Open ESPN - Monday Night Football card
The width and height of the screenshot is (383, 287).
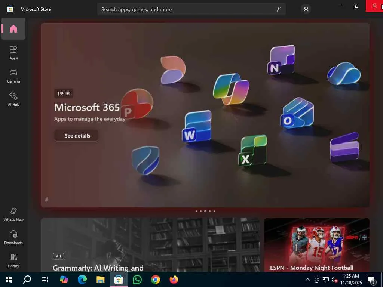(x=317, y=245)
